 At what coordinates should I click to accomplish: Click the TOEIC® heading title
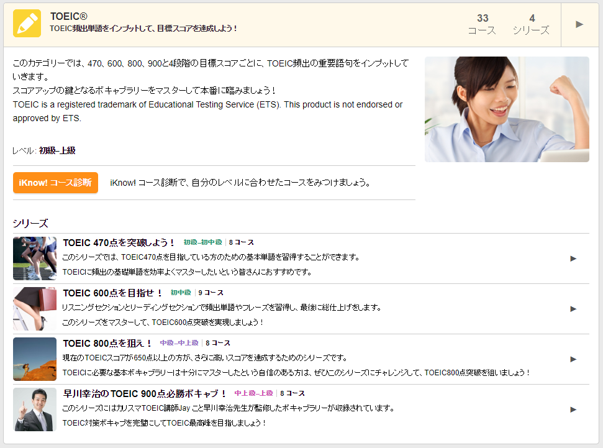pyautogui.click(x=69, y=17)
